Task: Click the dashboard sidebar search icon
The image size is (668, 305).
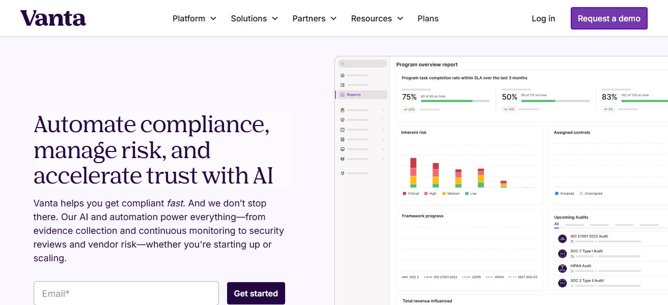Action: coord(343,64)
